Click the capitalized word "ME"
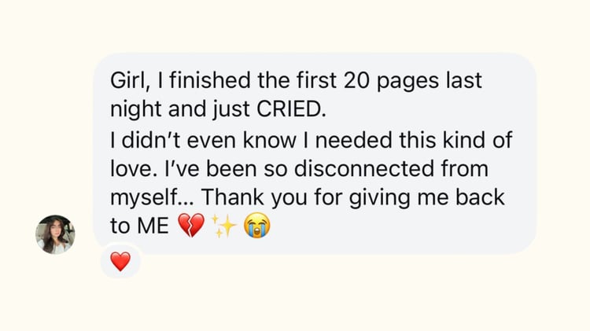 153,226
